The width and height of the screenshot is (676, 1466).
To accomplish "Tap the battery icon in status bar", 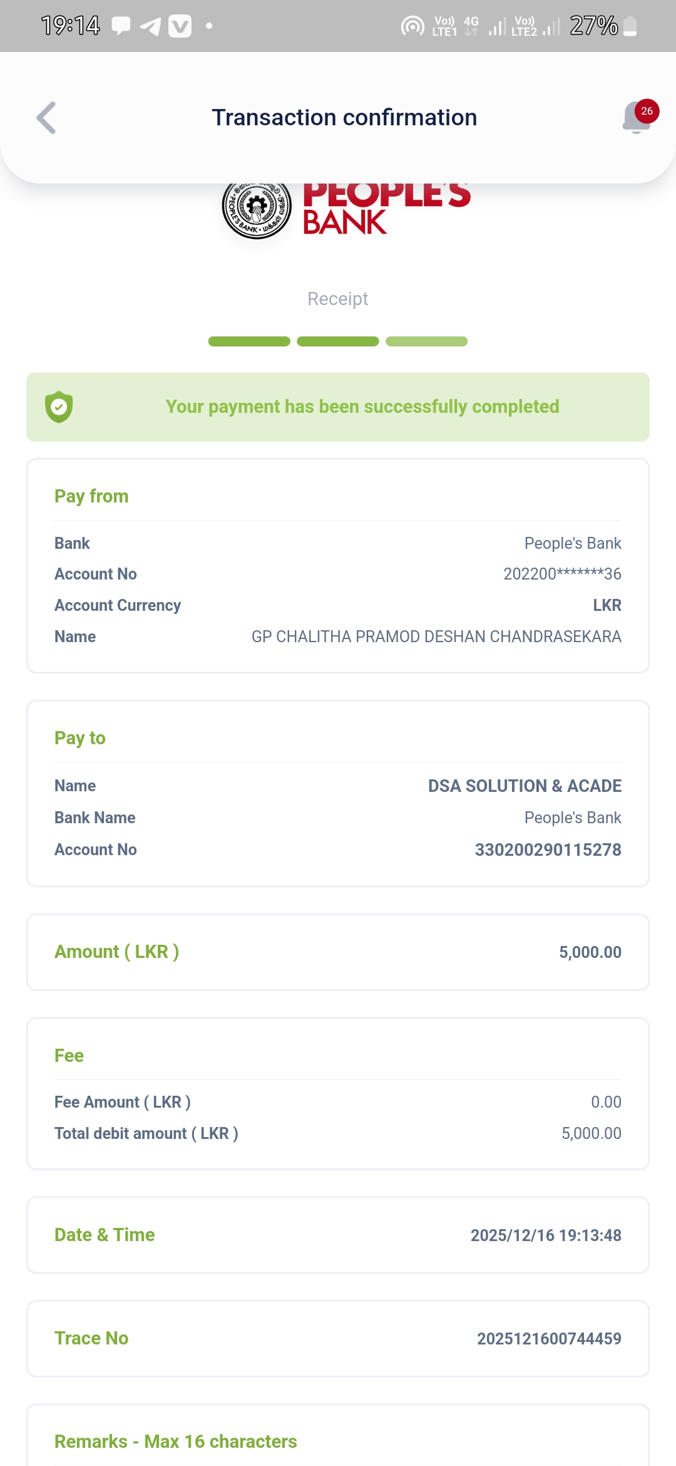I will pyautogui.click(x=630, y=26).
